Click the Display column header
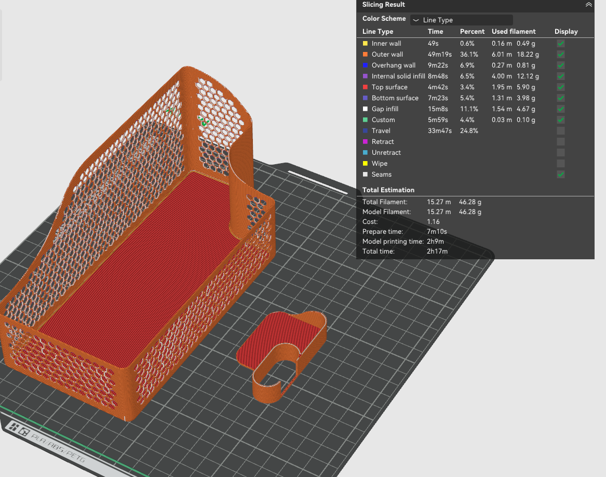Screen dimensions: 606x477 click(x=566, y=31)
